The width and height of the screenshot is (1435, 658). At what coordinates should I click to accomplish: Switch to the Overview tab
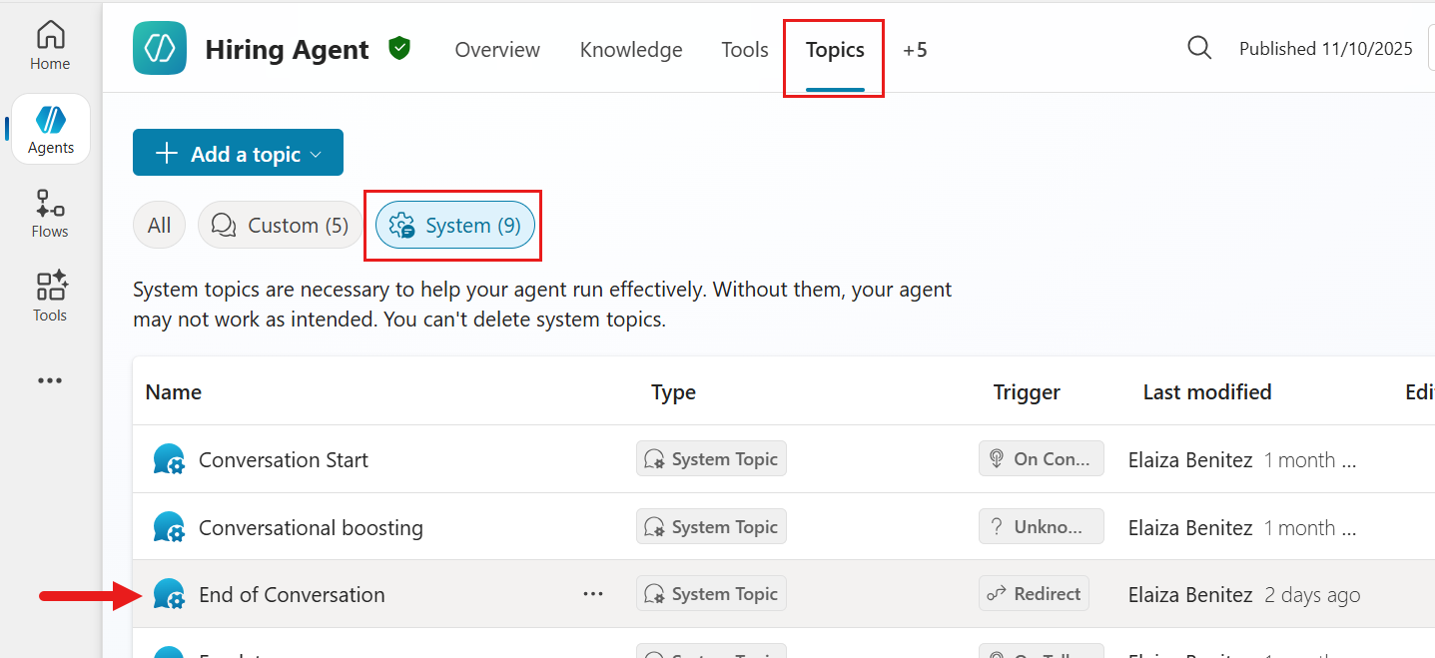[496, 49]
